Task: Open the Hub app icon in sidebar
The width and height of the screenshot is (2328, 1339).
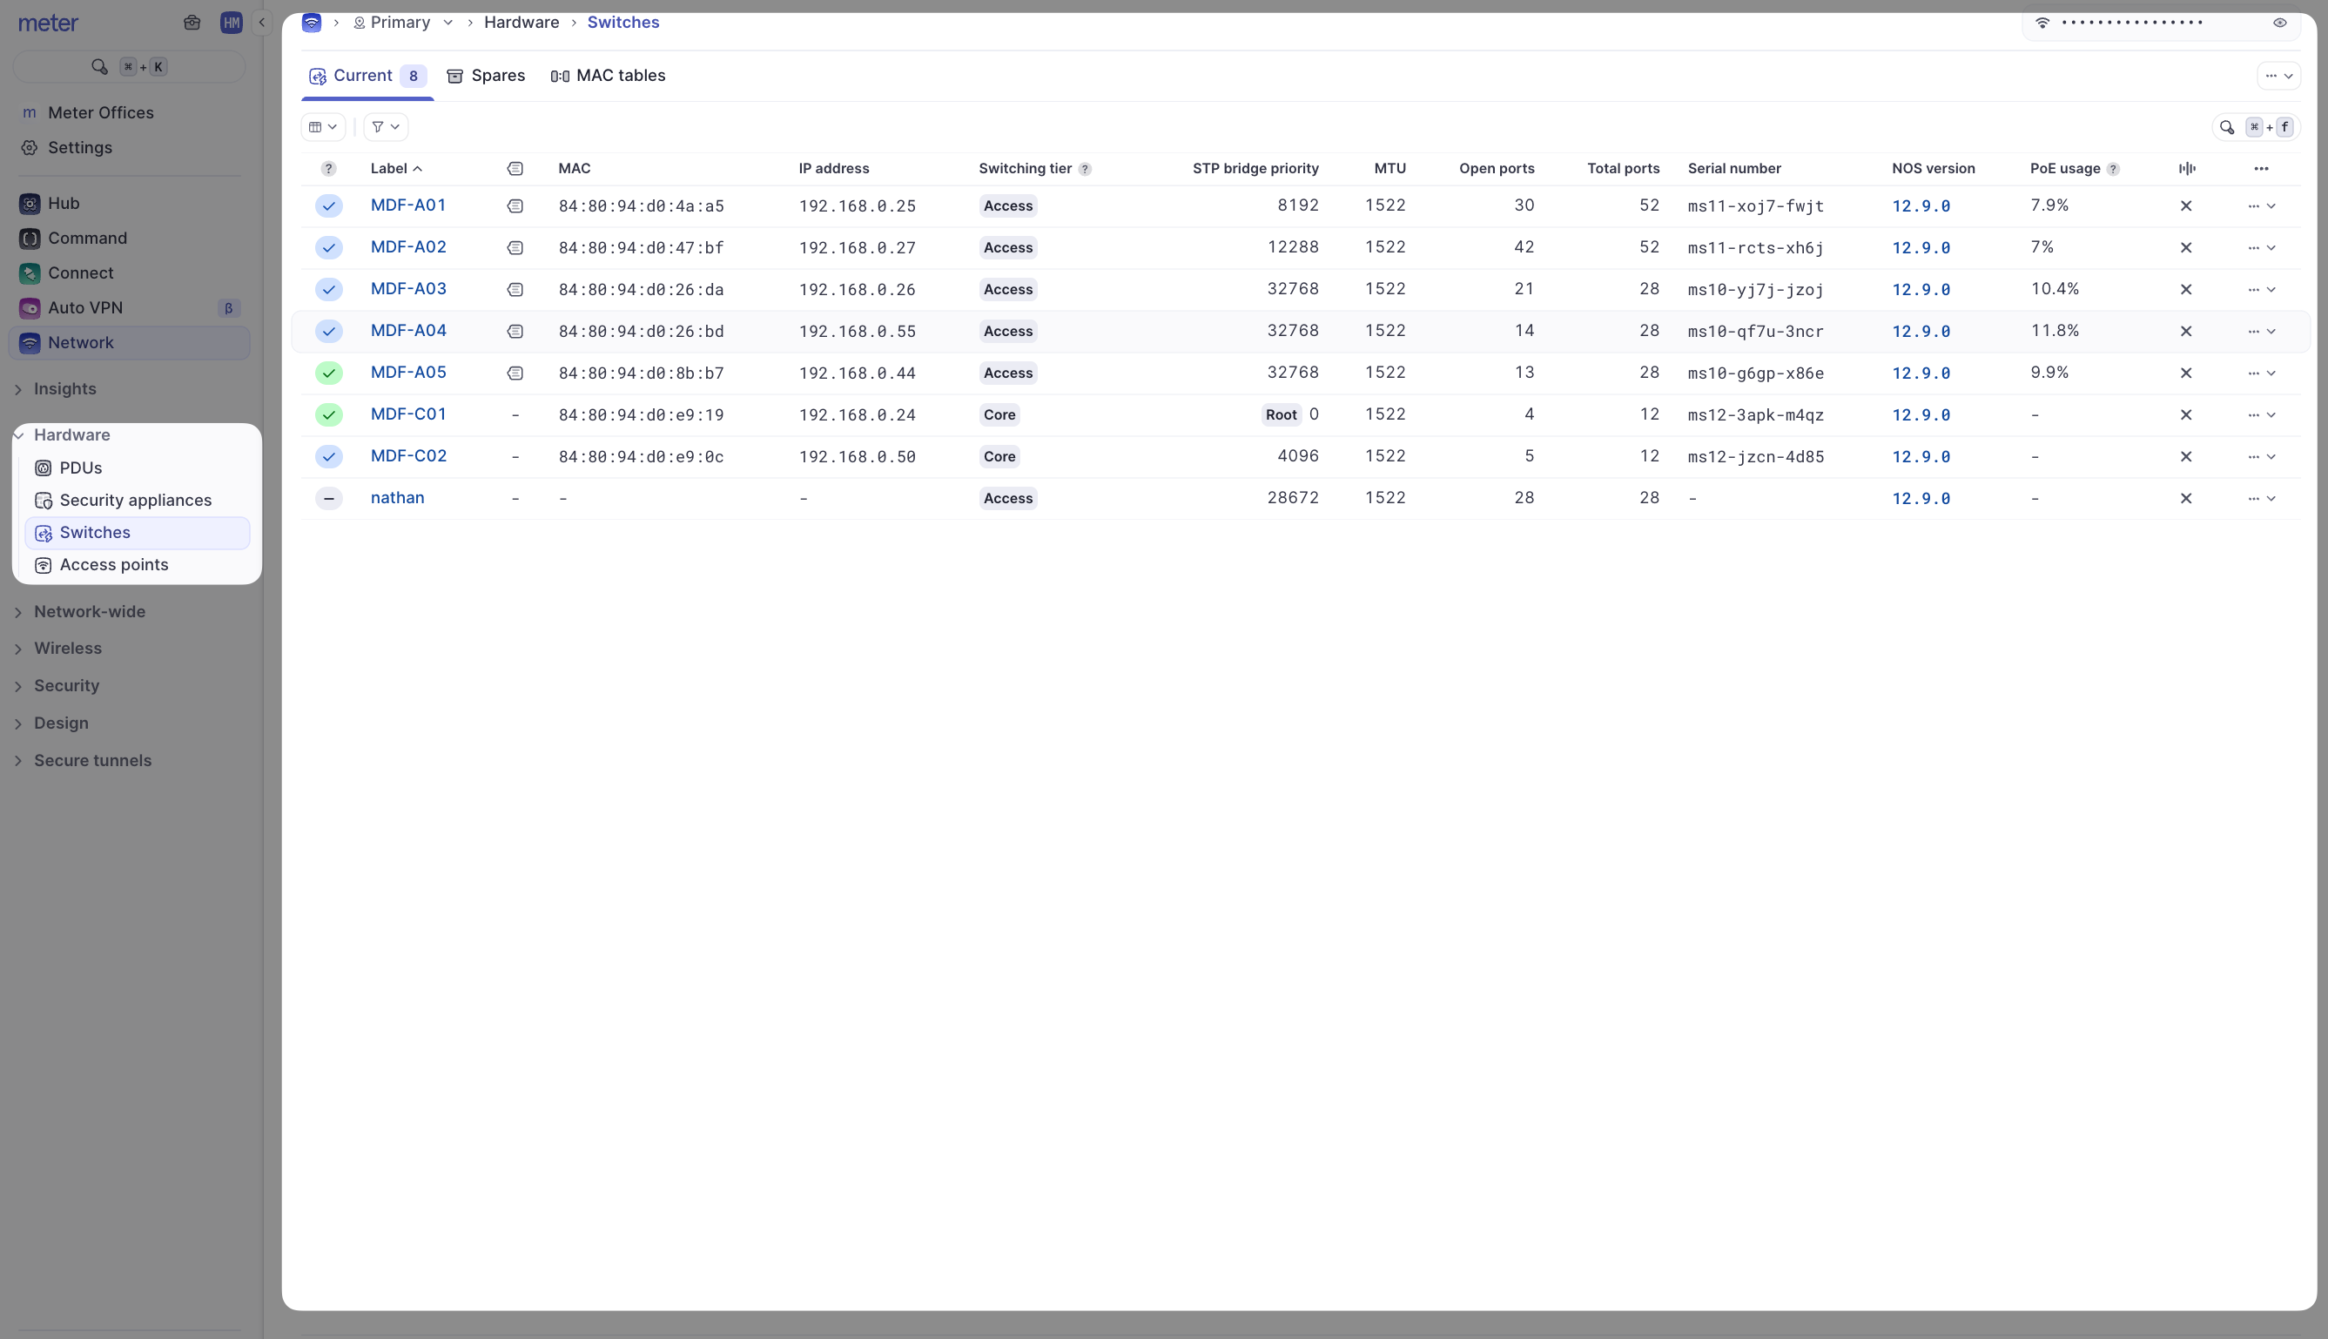Action: (30, 203)
